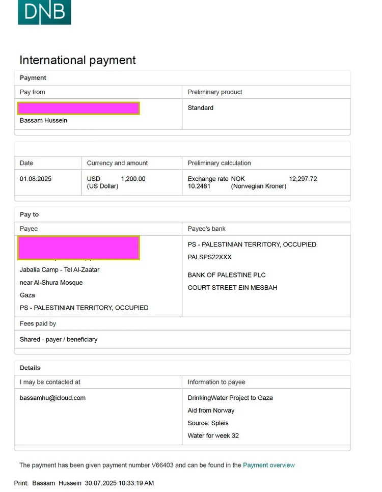Click the DrinkingWater Project to Gaza message

point(230,398)
